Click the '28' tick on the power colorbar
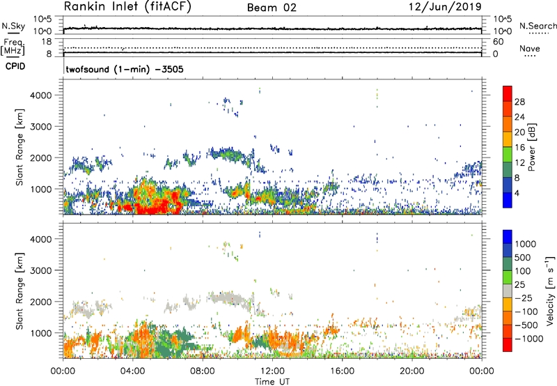 (x=519, y=102)
